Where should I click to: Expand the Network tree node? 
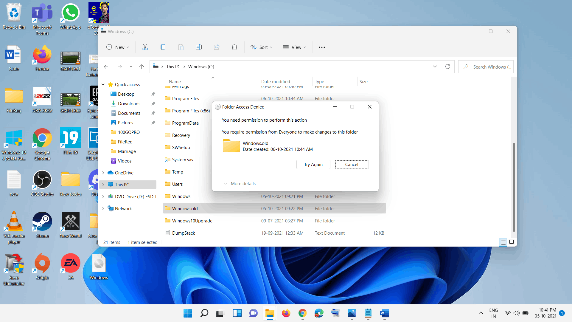click(x=103, y=209)
